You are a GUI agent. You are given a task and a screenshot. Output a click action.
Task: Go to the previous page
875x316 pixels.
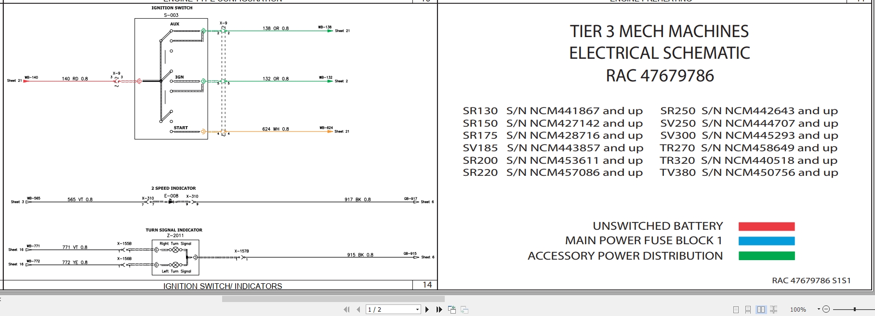coord(358,310)
